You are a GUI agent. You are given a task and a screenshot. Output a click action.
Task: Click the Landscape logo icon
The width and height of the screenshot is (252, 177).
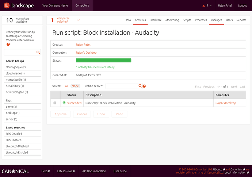7,5
